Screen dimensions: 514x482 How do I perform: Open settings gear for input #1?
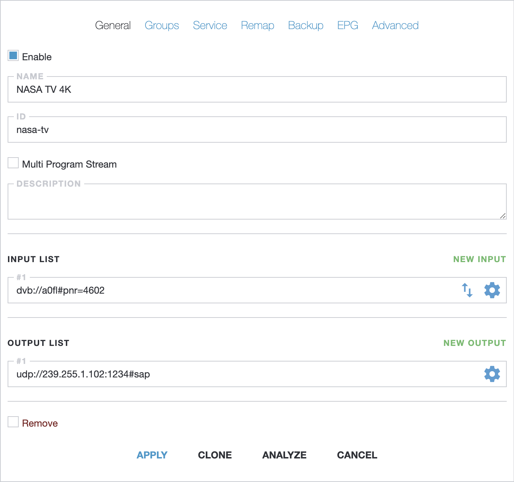492,290
